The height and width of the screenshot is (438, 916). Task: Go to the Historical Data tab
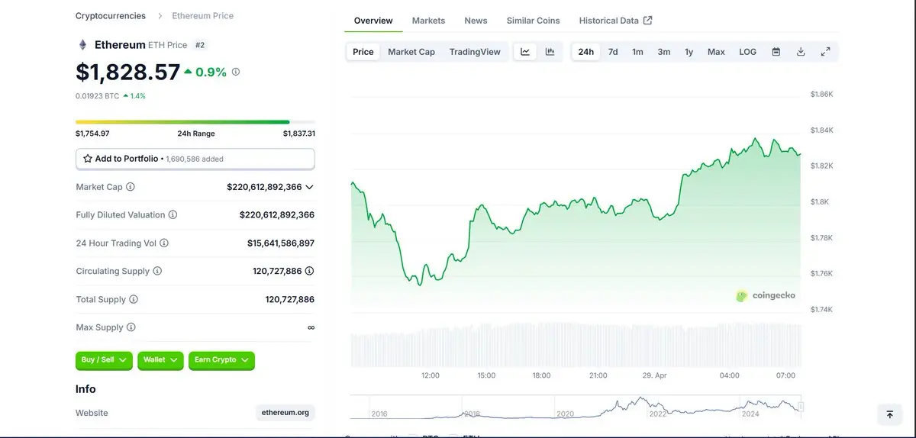615,21
